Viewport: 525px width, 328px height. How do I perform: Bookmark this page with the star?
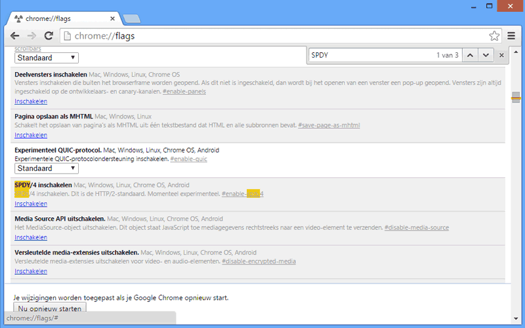[494, 36]
